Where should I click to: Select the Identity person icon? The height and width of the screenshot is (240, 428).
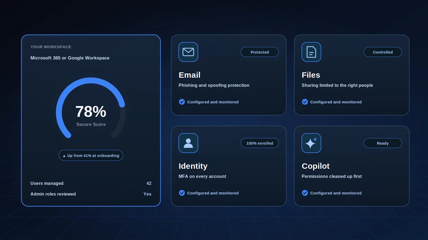188,143
